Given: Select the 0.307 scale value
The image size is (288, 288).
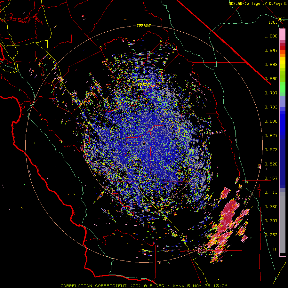Looking at the screenshot, I should [x=271, y=221].
